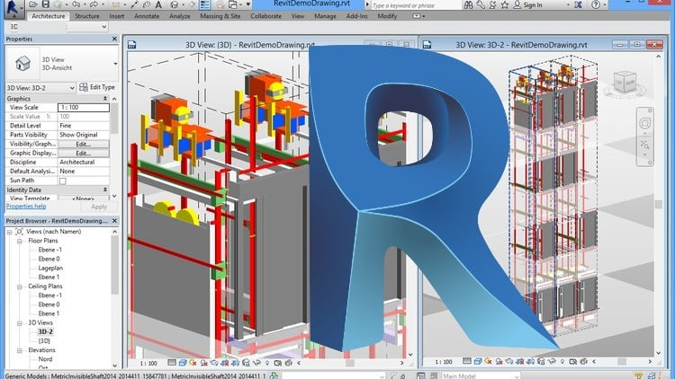Select Lageplan floor plan in Project Browser
The image size is (675, 379).
click(x=50, y=269)
